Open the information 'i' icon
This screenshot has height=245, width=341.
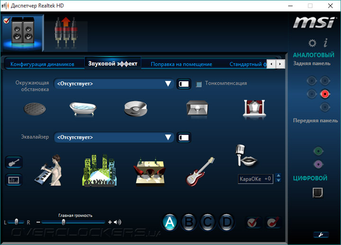click(x=325, y=43)
